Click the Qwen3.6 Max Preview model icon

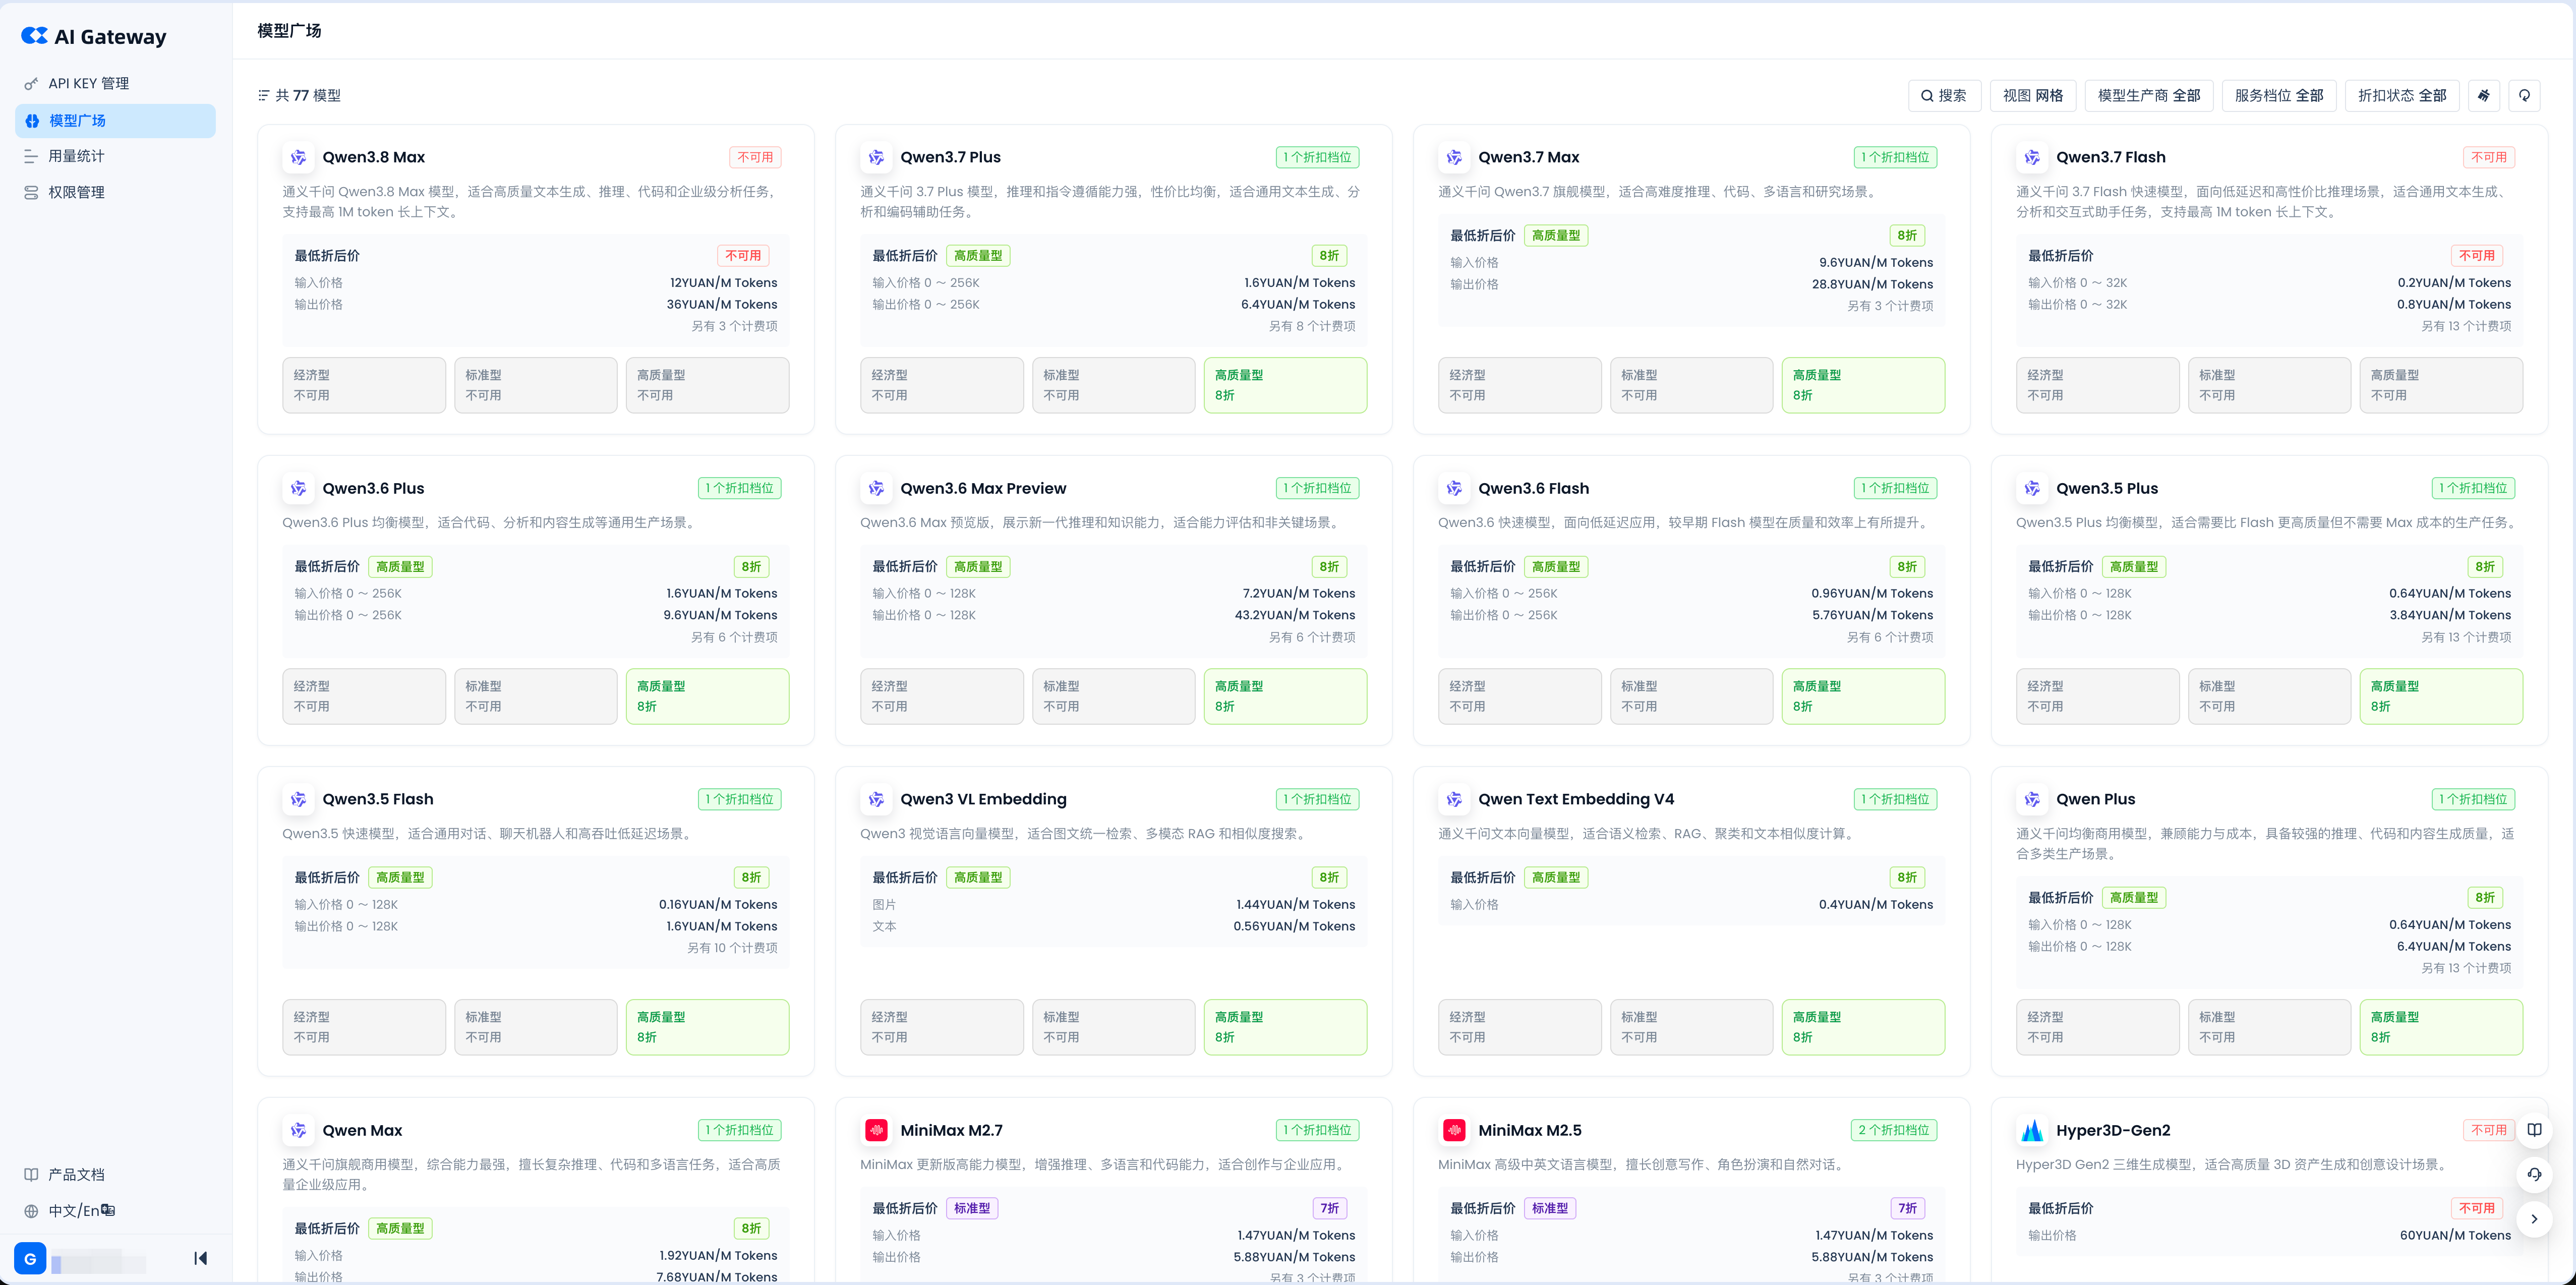coord(876,488)
